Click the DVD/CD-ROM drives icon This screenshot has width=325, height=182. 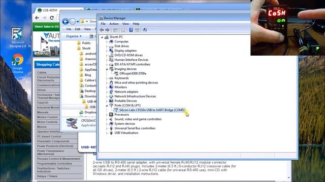[x=111, y=55]
